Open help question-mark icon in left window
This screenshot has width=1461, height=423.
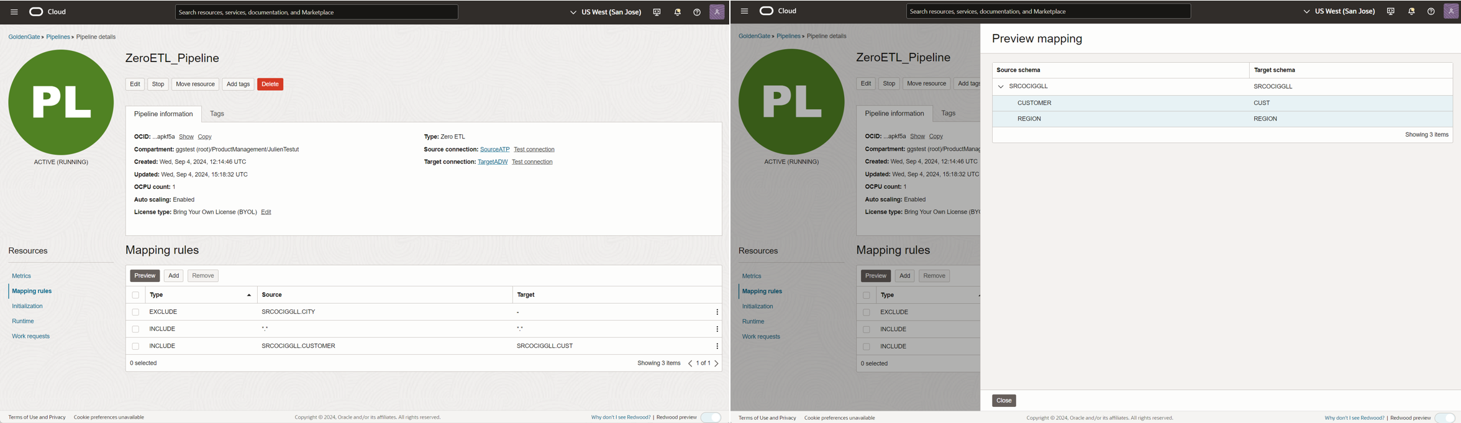tap(697, 12)
